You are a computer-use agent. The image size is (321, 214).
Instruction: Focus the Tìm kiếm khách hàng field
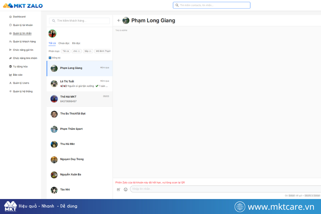click(80, 21)
